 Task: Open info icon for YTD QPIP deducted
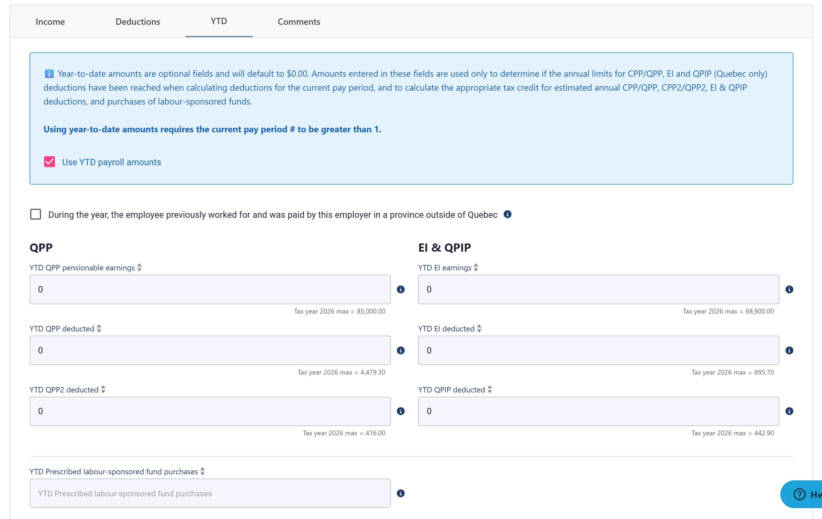coord(789,411)
